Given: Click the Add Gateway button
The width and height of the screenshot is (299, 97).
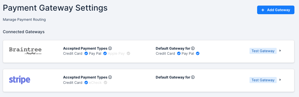Looking at the screenshot, I should coord(276,10).
